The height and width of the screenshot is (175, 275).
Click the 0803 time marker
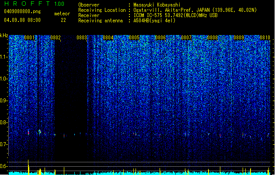(82, 38)
